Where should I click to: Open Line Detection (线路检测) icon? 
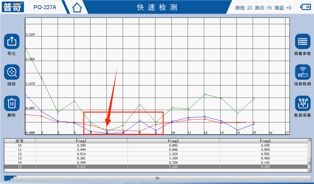pos(302,72)
